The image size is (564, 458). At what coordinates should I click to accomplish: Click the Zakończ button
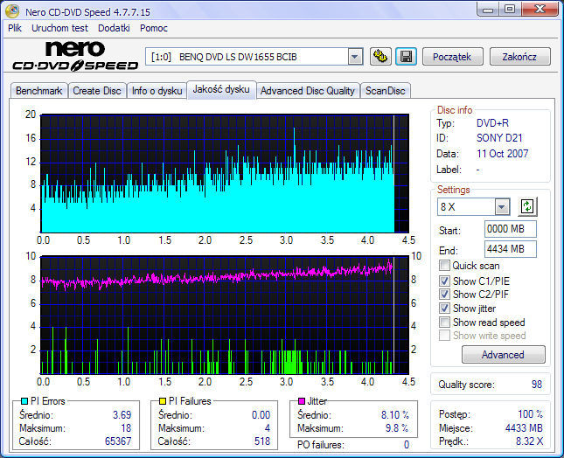coord(519,57)
